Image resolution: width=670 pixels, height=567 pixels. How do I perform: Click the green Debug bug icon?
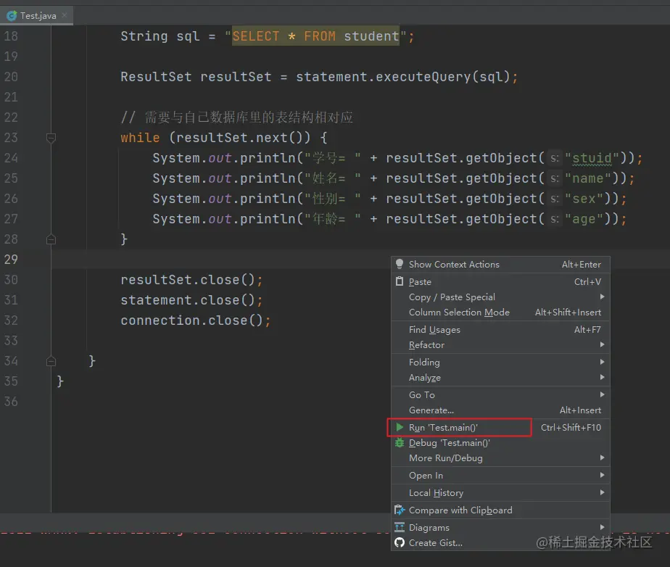point(400,443)
